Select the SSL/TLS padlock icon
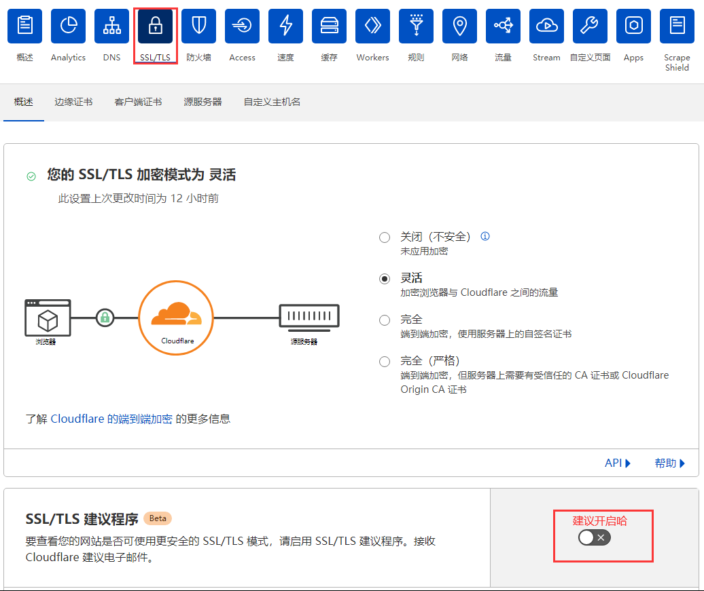 coord(156,26)
